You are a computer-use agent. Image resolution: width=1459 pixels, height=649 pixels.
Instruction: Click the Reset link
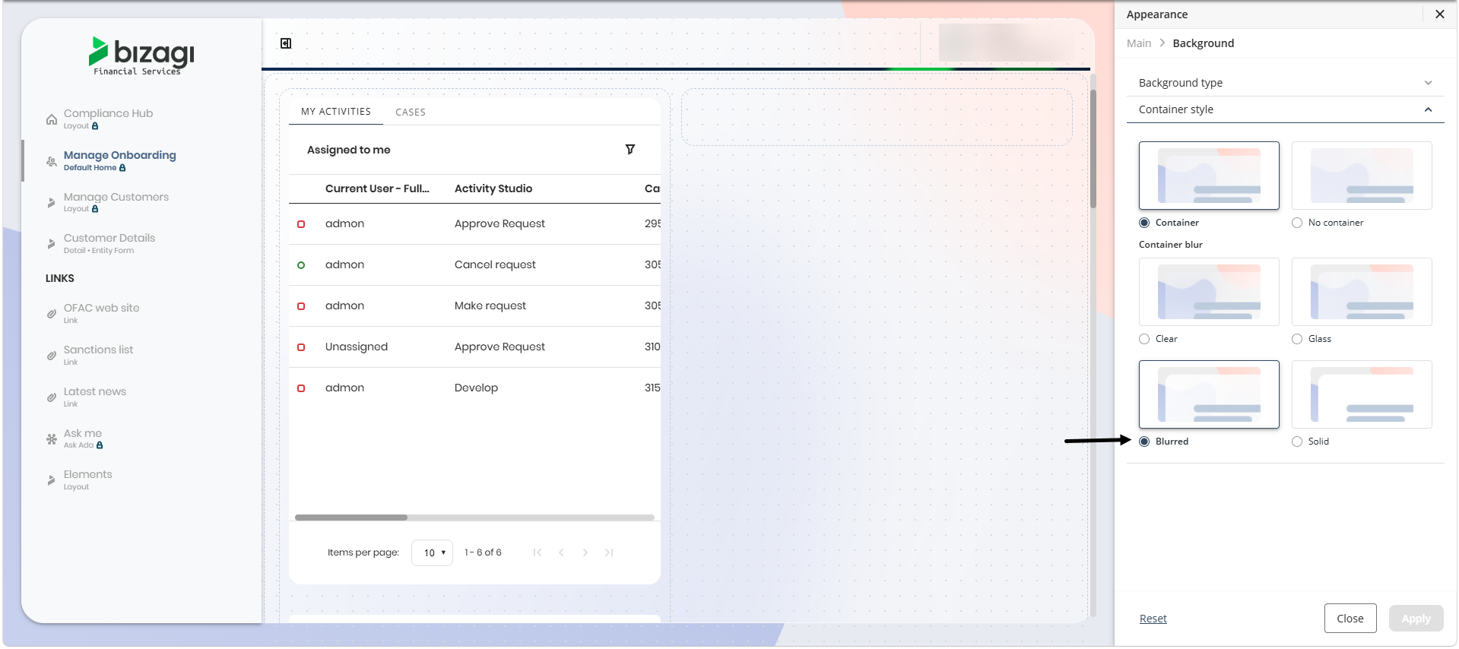1153,619
